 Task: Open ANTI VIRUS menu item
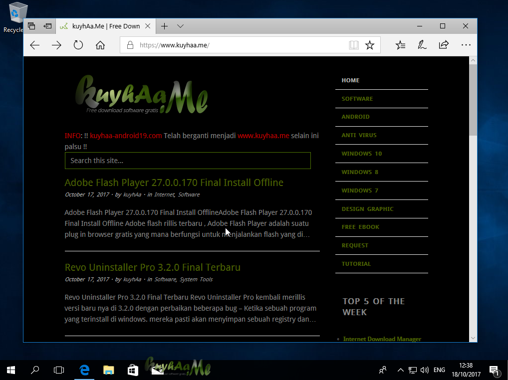click(x=359, y=135)
